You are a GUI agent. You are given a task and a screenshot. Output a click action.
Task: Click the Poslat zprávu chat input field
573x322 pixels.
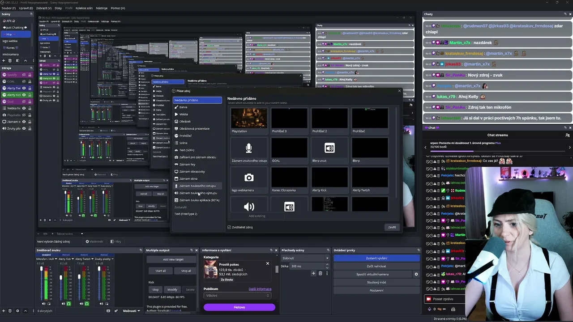[445, 299]
